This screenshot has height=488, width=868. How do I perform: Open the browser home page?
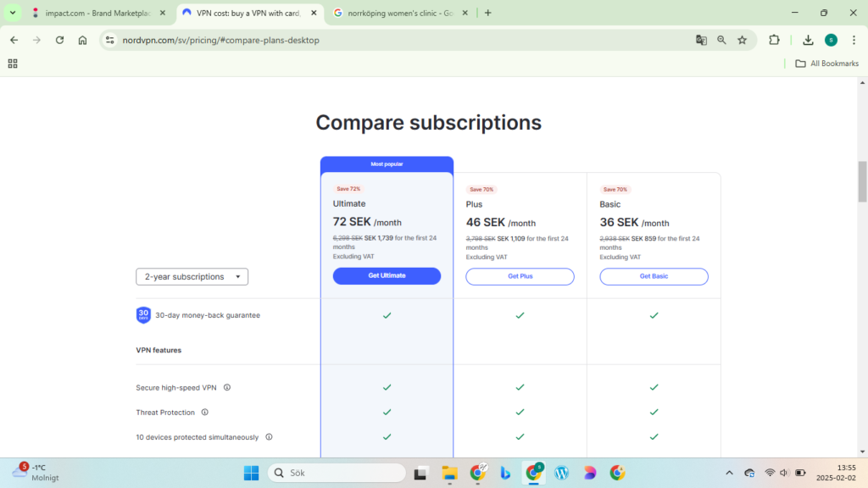click(x=82, y=40)
